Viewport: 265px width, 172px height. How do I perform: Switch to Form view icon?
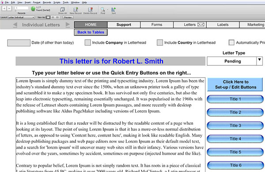(48, 17)
